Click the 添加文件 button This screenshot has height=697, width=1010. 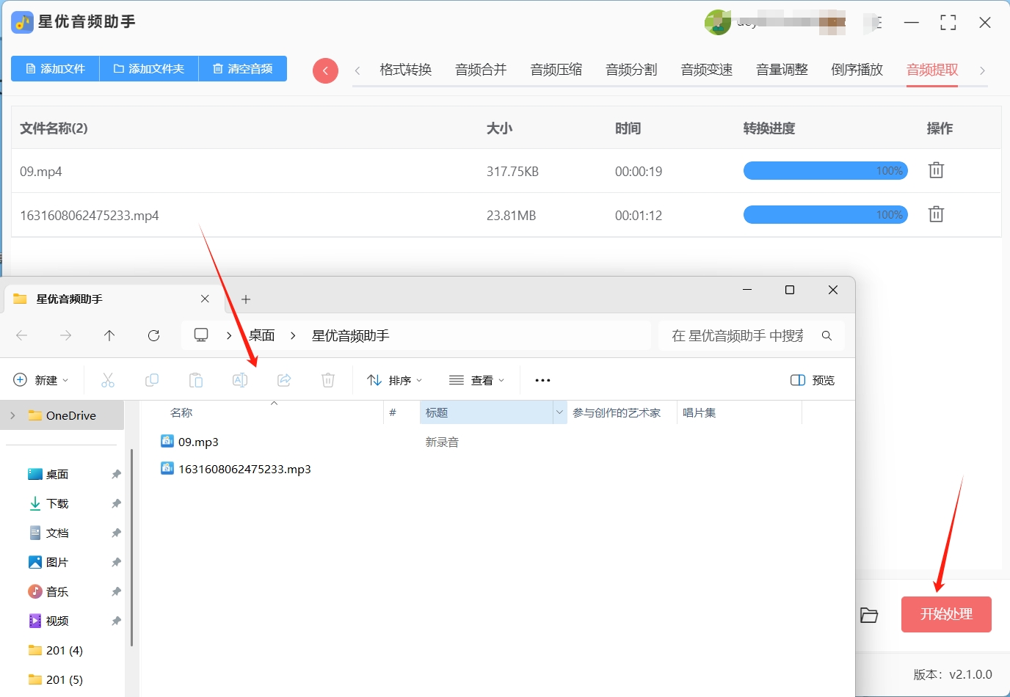coord(55,68)
